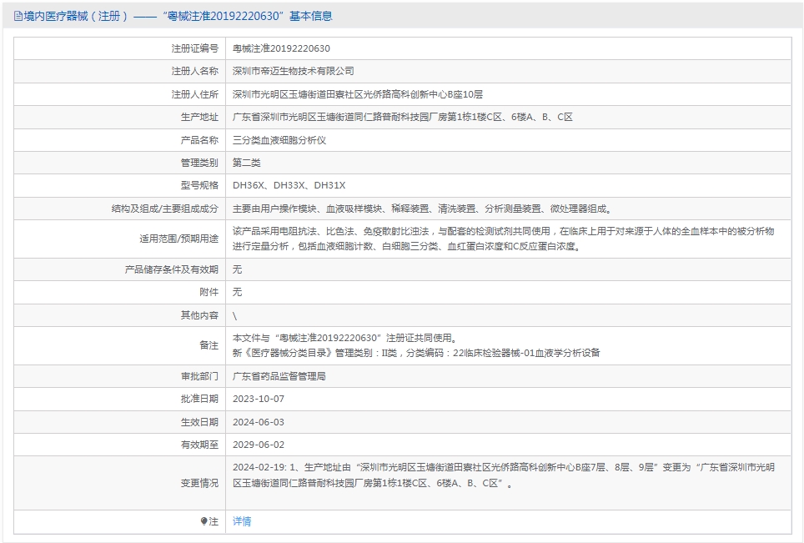Click the 备注 label

click(209, 345)
